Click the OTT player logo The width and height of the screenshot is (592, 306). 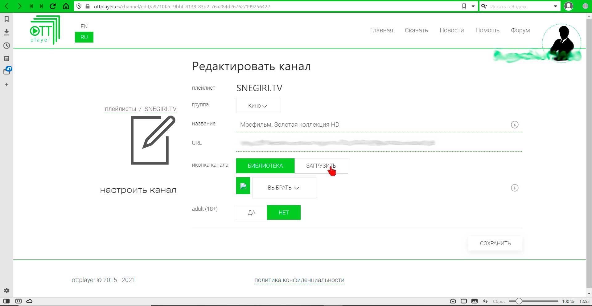pos(45,30)
